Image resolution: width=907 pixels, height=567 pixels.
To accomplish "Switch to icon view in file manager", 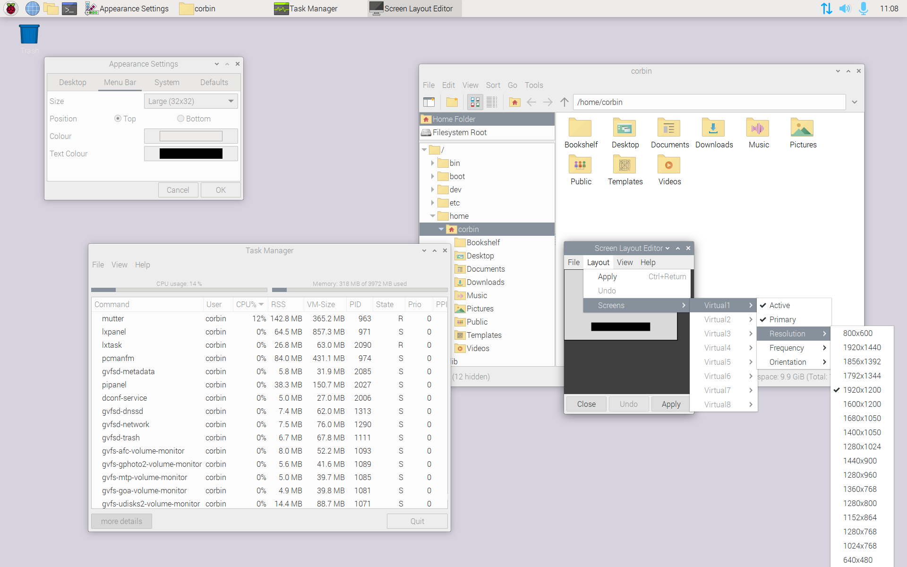I will [475, 102].
